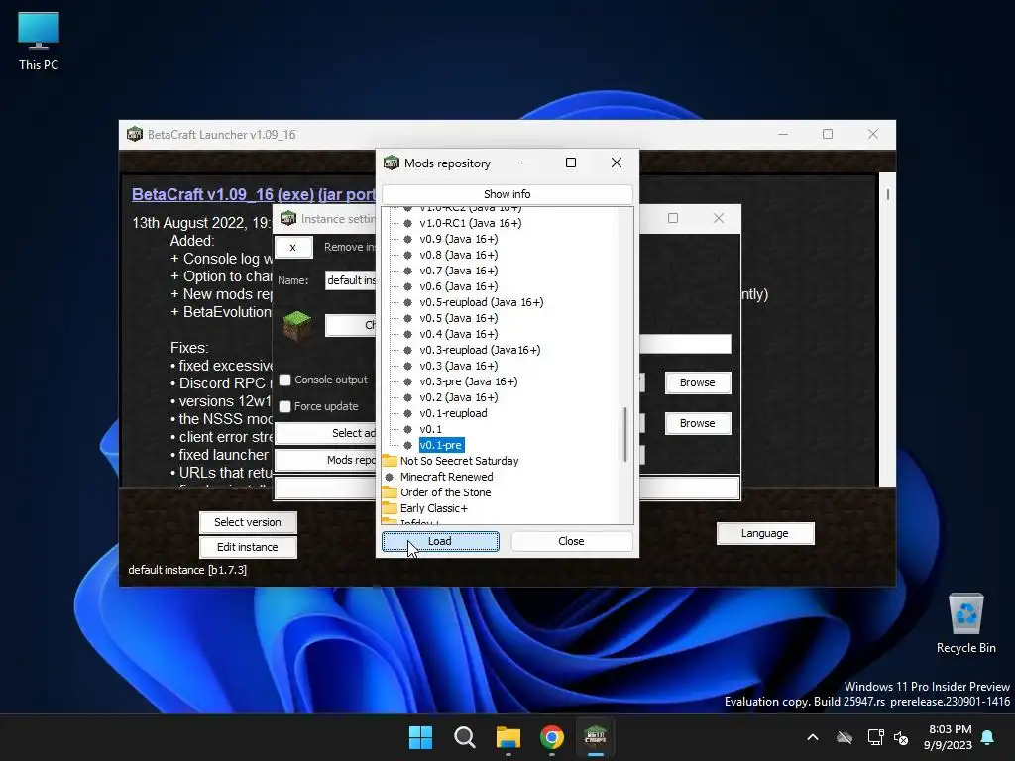
Task: Click the Mods repository window logo icon
Action: tap(392, 163)
